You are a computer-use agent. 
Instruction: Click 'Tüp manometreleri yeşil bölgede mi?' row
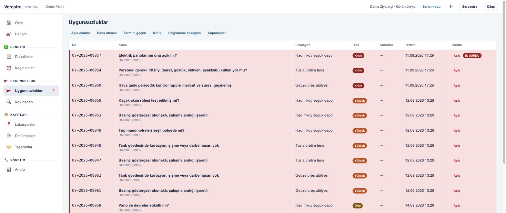282,133
